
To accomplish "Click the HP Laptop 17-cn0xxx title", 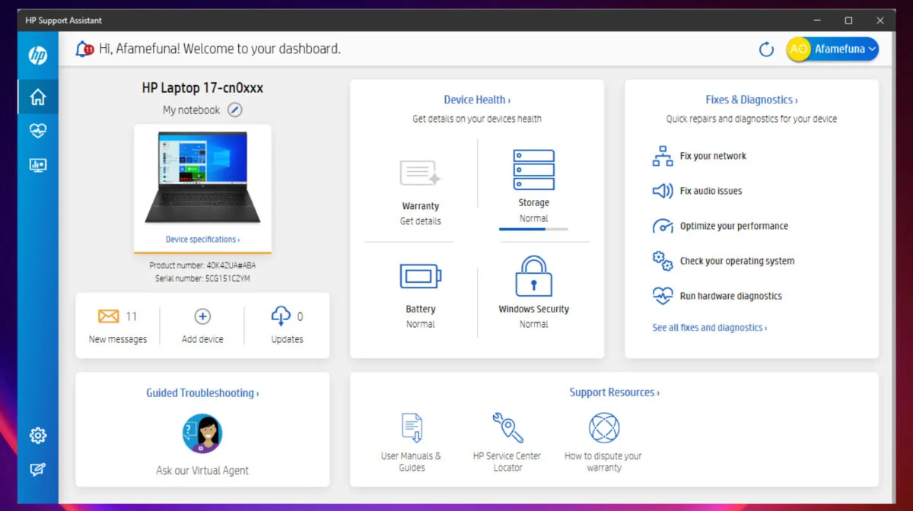I will pyautogui.click(x=202, y=87).
